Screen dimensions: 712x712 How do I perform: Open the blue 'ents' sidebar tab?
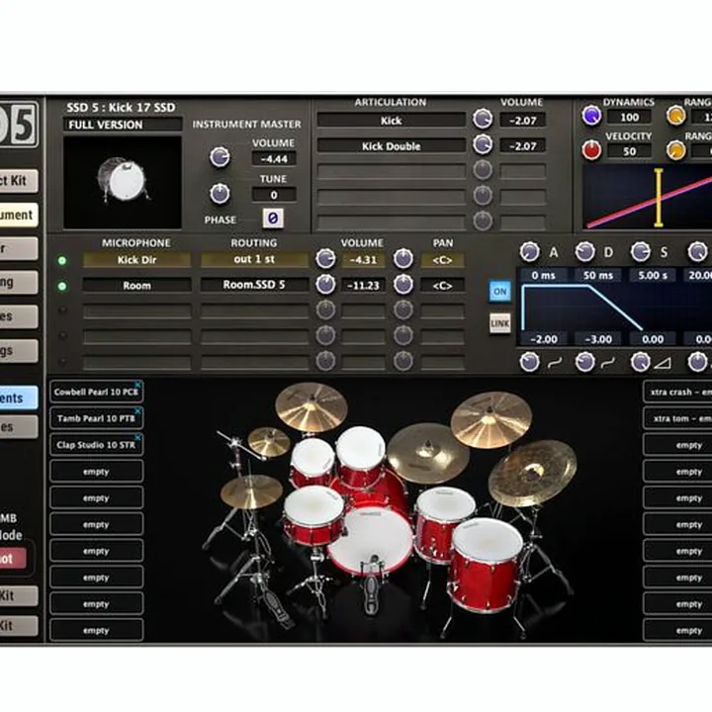[x=18, y=399]
